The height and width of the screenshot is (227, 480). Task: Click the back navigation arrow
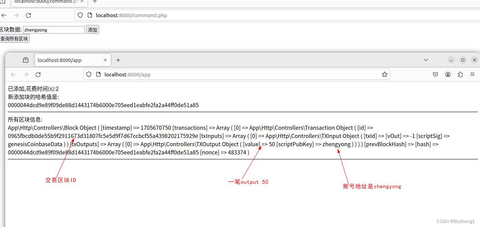click(x=13, y=74)
